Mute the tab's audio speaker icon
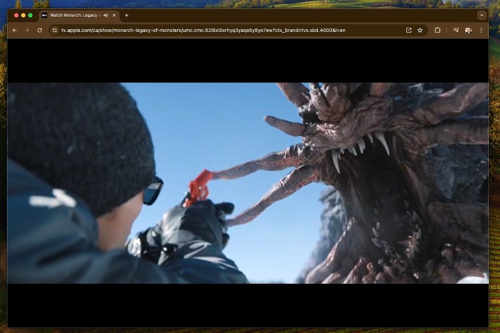The image size is (500, 333). click(106, 15)
